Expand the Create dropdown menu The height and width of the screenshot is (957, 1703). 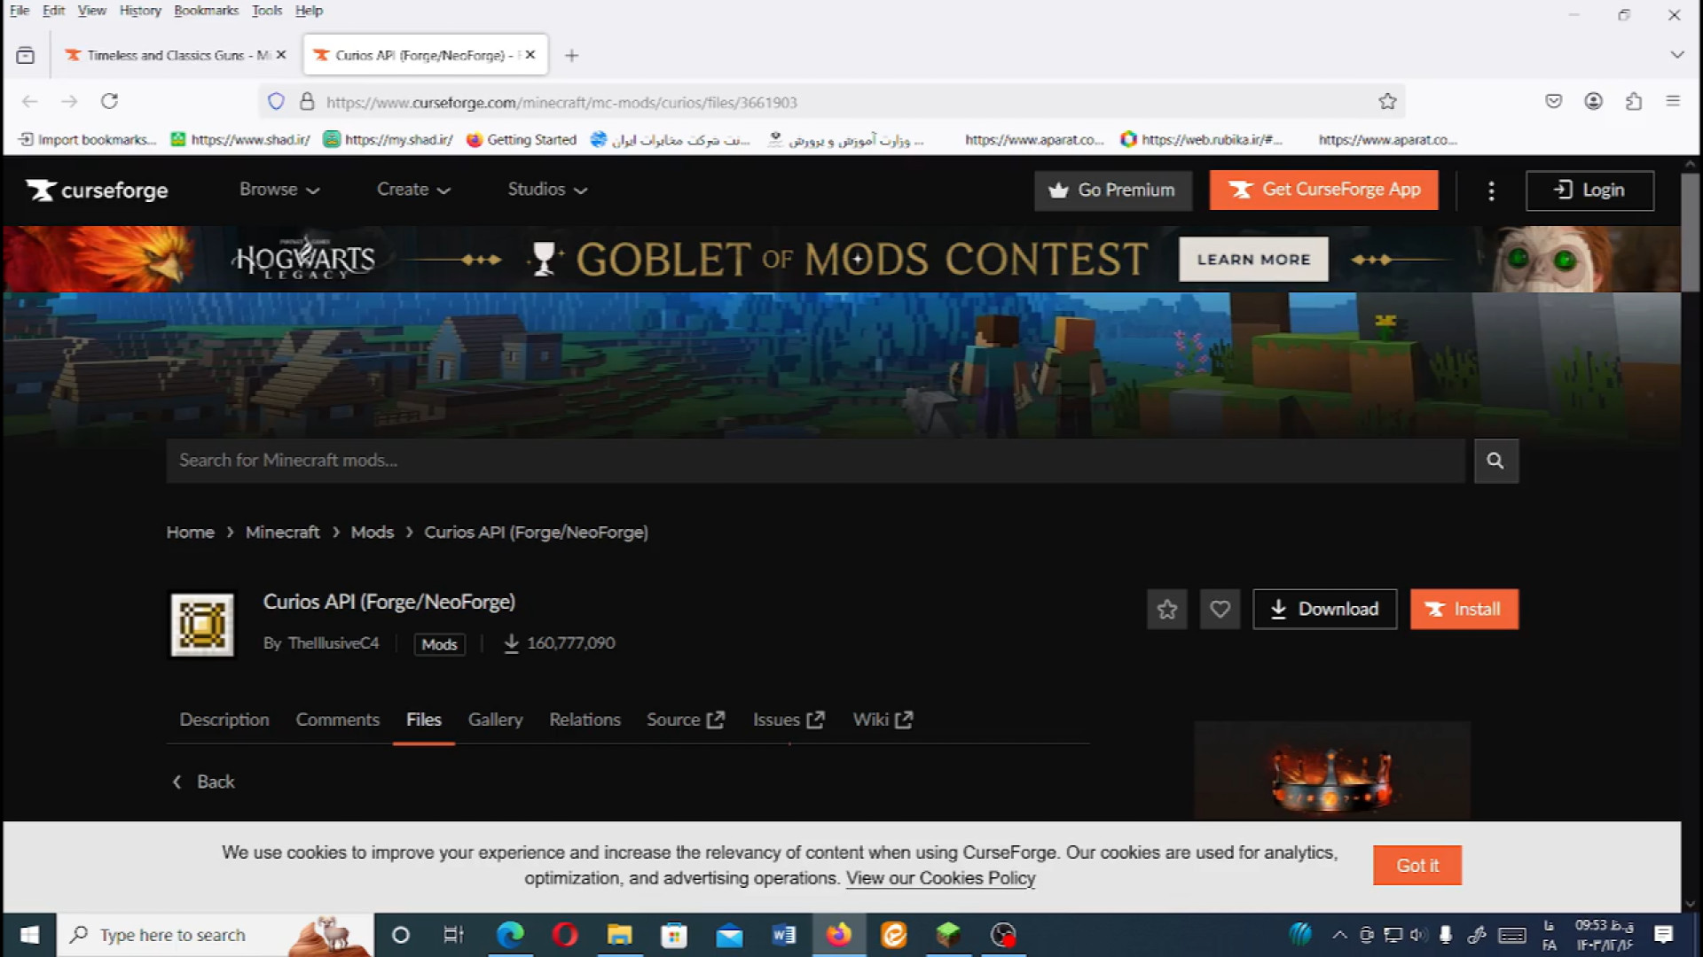[413, 190]
